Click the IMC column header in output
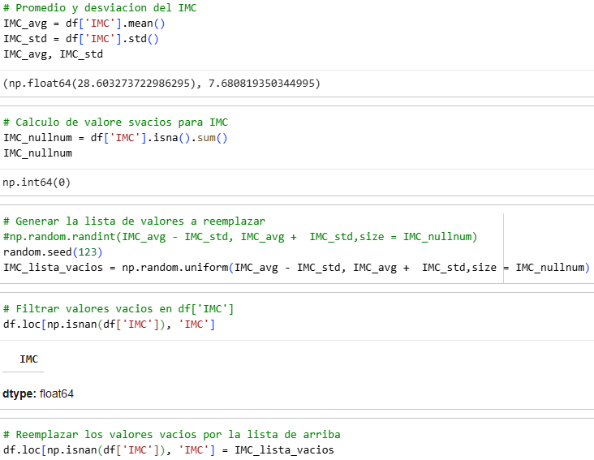The height and width of the screenshot is (460, 594). [x=28, y=359]
